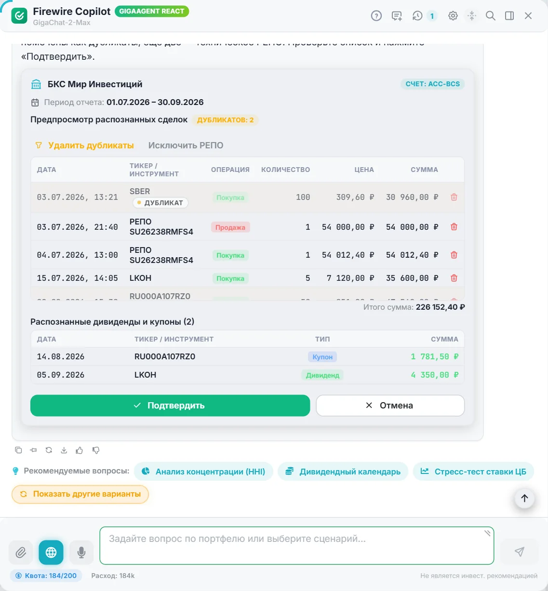Click the Firewire Copilot logo icon
Viewport: 548px width, 591px height.
coord(19,16)
